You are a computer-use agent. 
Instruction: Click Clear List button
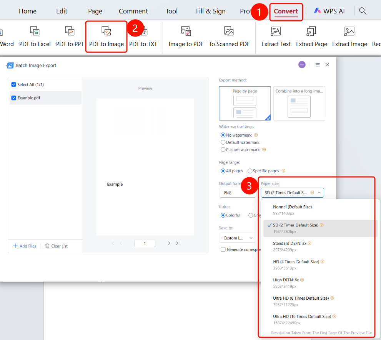pyautogui.click(x=57, y=246)
